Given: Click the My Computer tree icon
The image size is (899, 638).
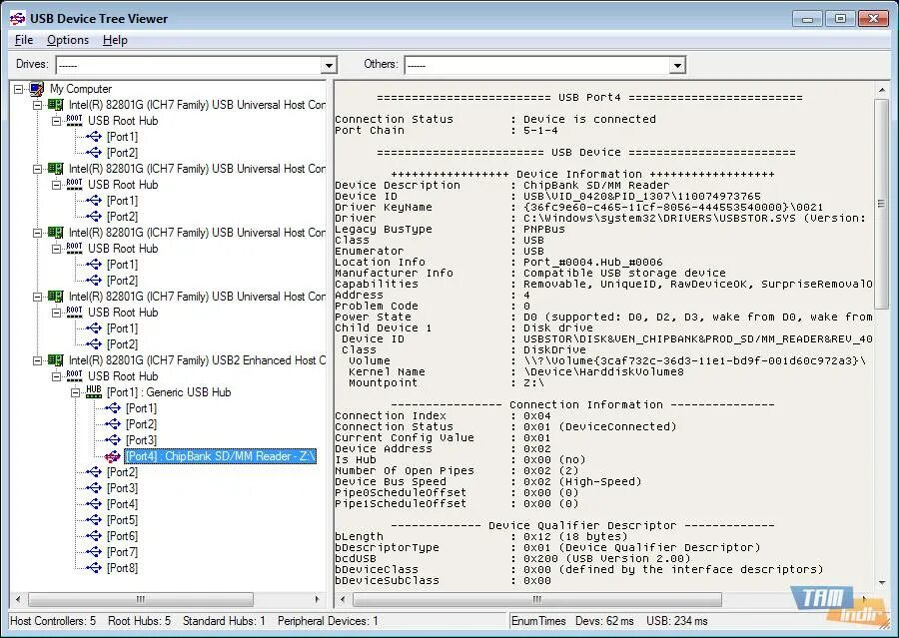Looking at the screenshot, I should tap(37, 89).
